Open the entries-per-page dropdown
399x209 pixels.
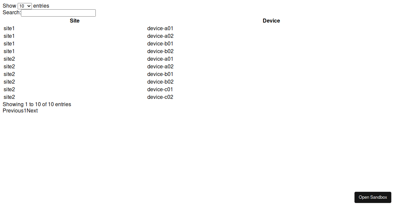click(x=25, y=6)
